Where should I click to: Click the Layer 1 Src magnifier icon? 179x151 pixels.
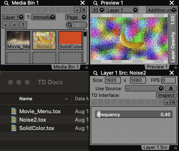pyautogui.click(x=95, y=73)
